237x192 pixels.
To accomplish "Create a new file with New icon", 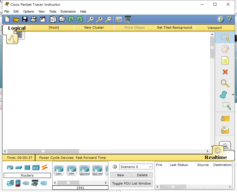I will click(7, 19).
